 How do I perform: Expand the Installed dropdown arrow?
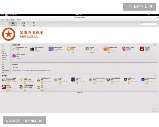[29, 24]
